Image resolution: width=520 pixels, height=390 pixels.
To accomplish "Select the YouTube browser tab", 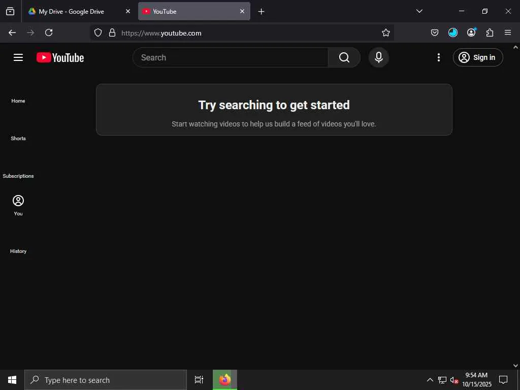I will click(194, 11).
